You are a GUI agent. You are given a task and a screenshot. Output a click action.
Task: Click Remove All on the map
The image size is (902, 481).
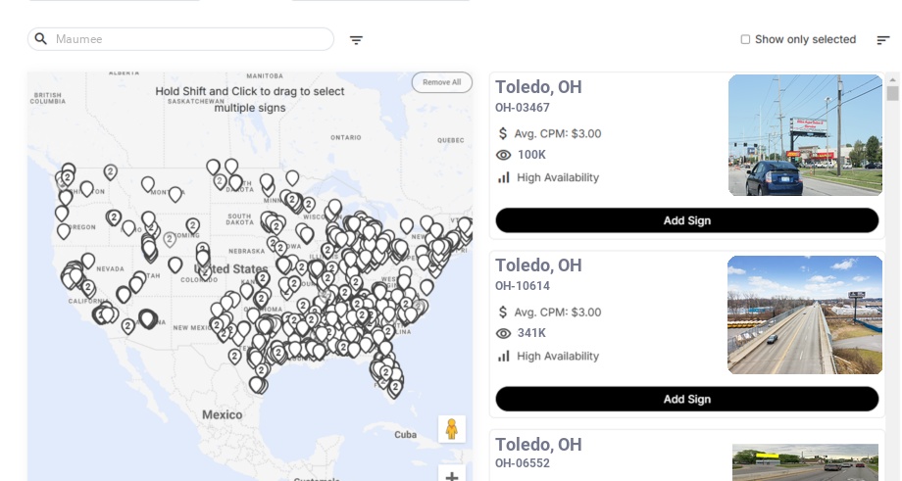tap(441, 82)
